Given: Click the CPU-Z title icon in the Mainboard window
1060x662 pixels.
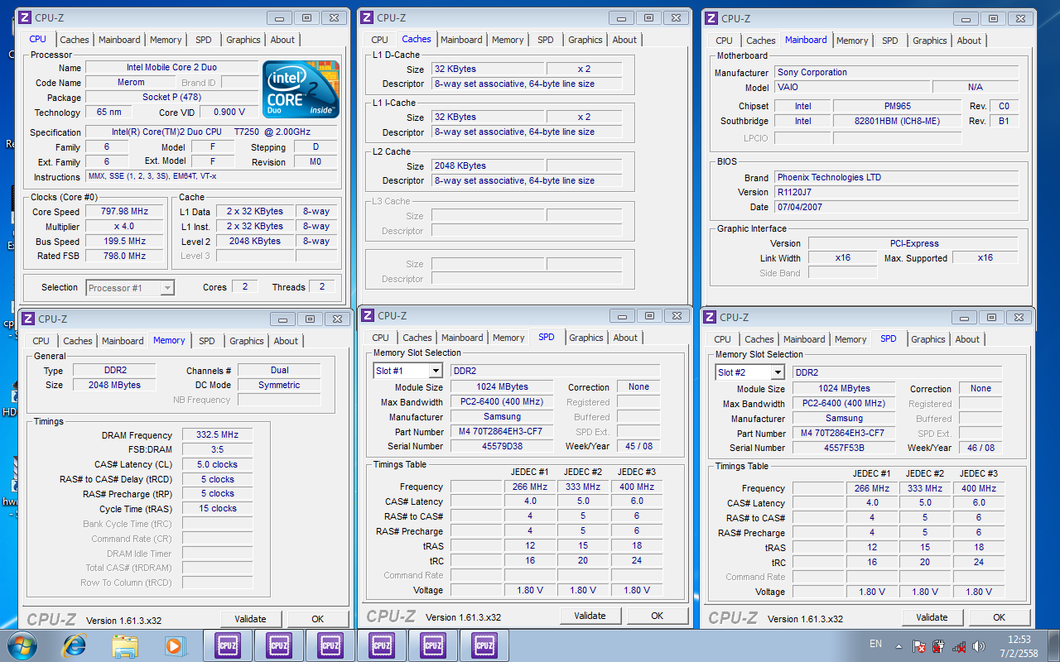Looking at the screenshot, I should (711, 18).
